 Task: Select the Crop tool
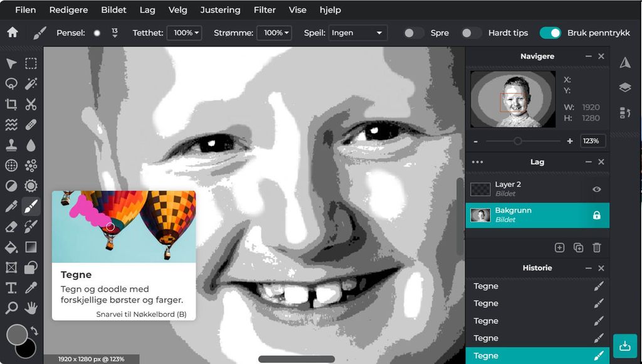click(x=11, y=104)
